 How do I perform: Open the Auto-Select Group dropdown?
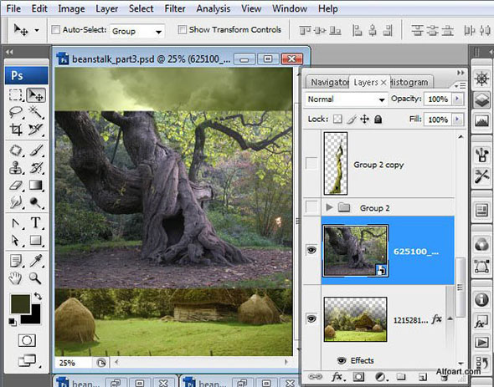point(137,31)
